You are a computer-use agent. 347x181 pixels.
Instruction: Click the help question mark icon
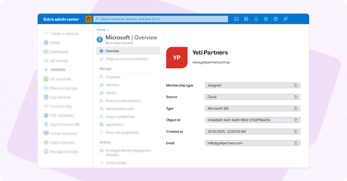tap(276, 19)
